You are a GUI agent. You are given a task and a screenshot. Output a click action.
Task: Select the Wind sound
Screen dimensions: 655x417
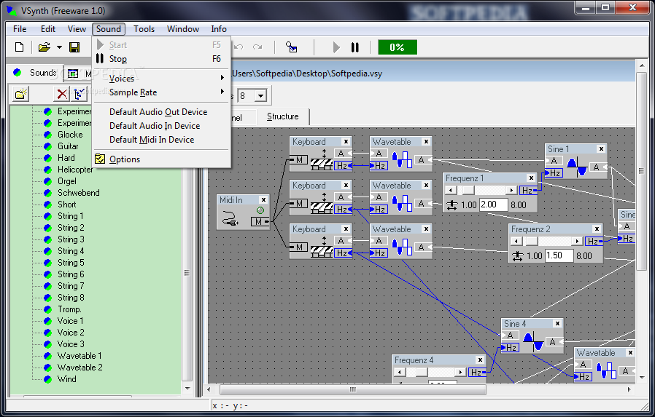pos(67,379)
